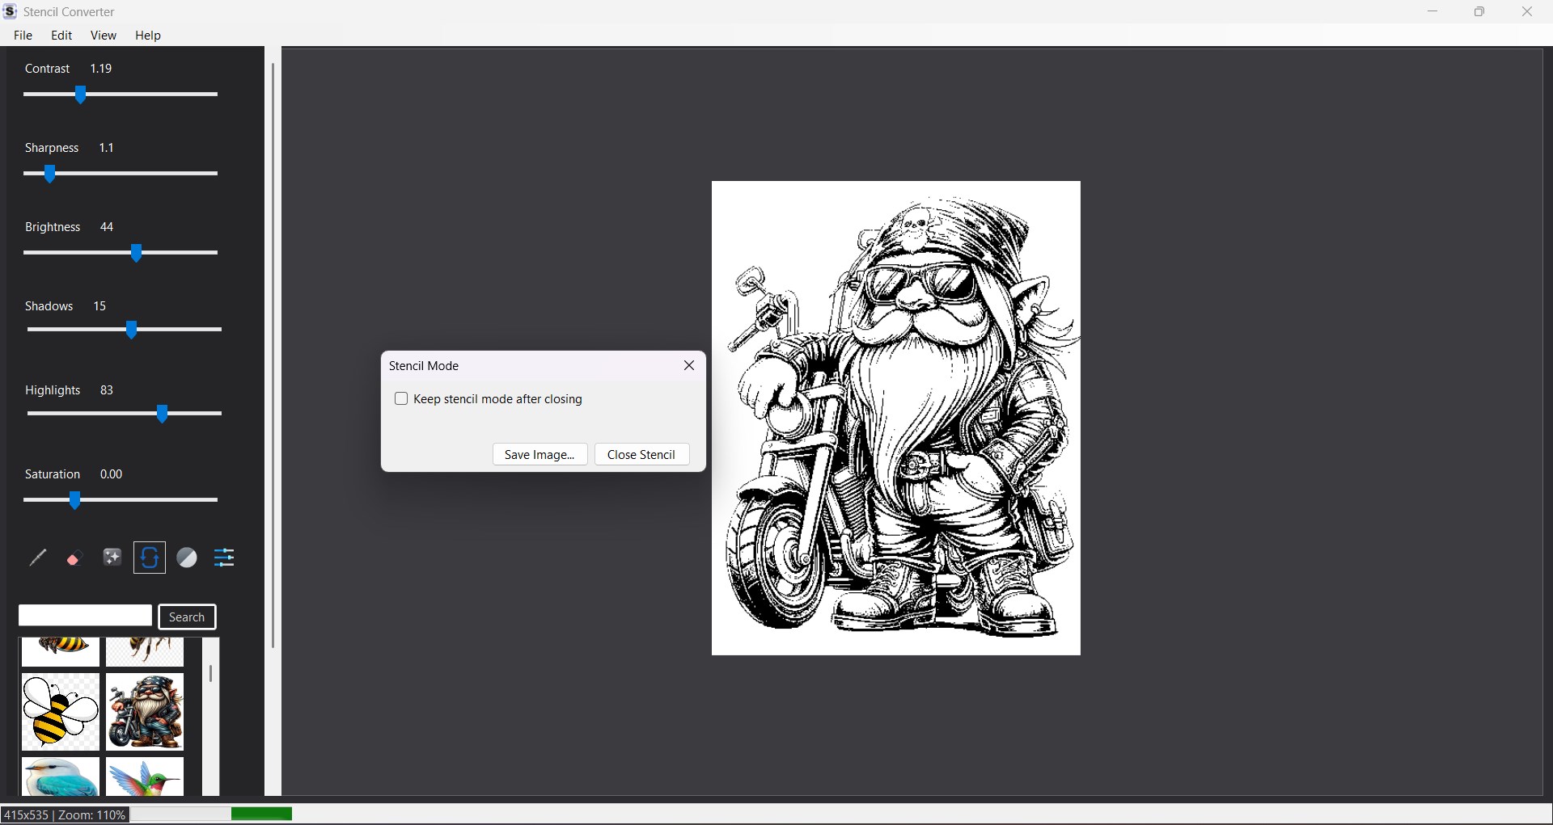Open the Help menu

pos(147,35)
